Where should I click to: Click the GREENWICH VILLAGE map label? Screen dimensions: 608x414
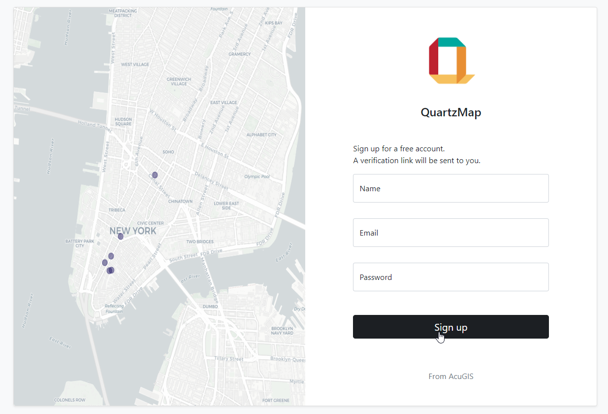tap(179, 81)
